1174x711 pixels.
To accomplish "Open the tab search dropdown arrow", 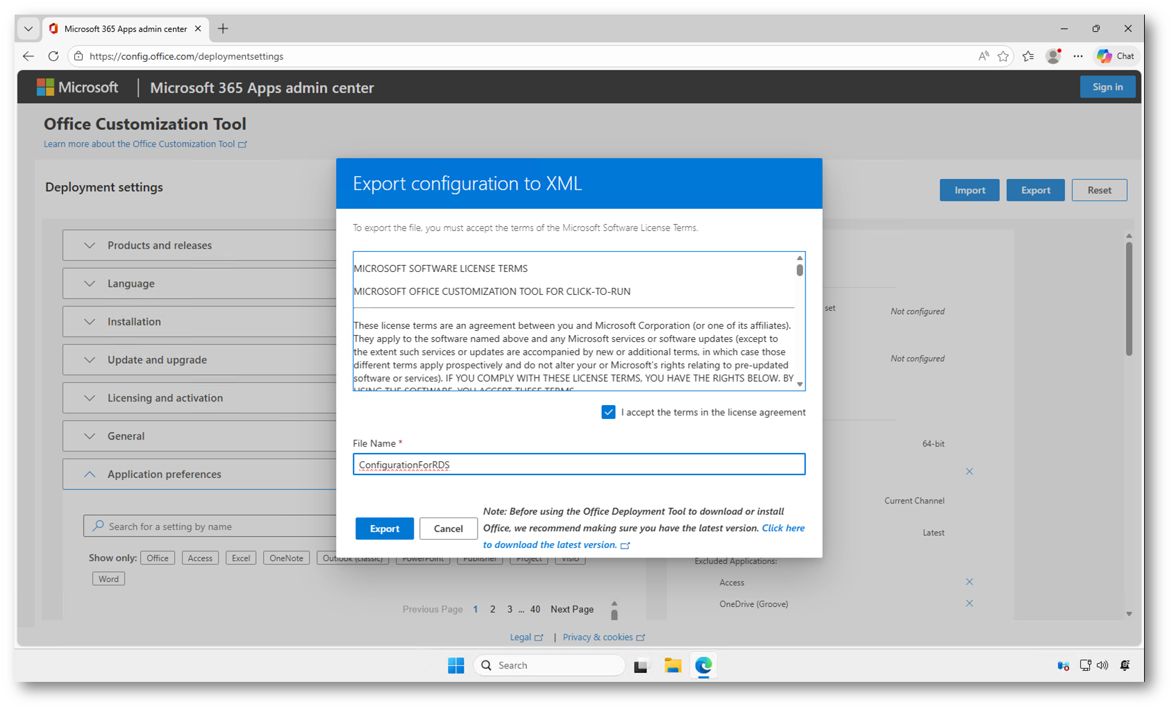I will click(x=28, y=28).
